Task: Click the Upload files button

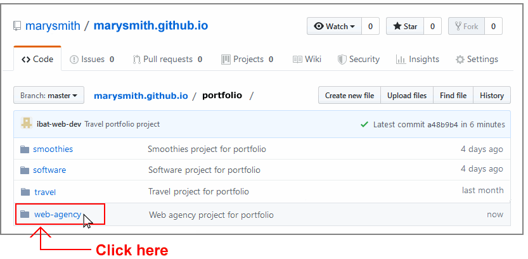Action: tap(407, 96)
